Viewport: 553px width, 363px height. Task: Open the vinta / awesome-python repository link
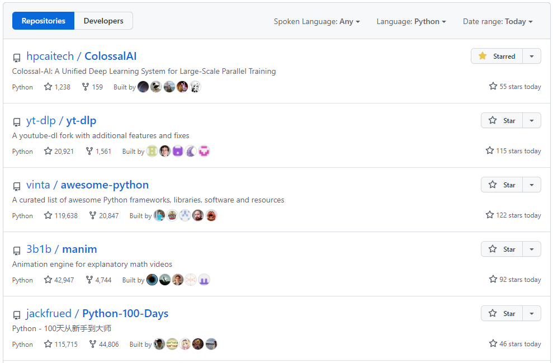pos(87,185)
